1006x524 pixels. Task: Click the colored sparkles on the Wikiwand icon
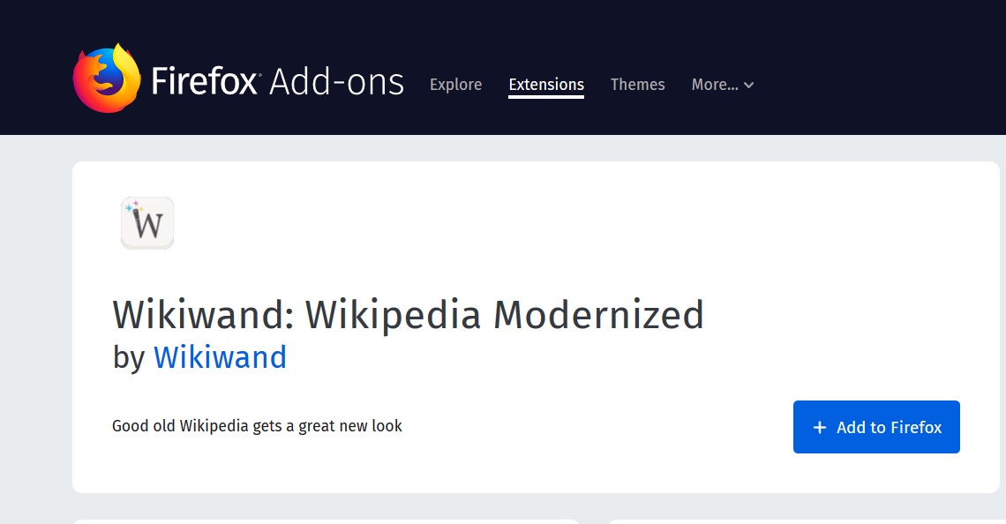[x=133, y=208]
